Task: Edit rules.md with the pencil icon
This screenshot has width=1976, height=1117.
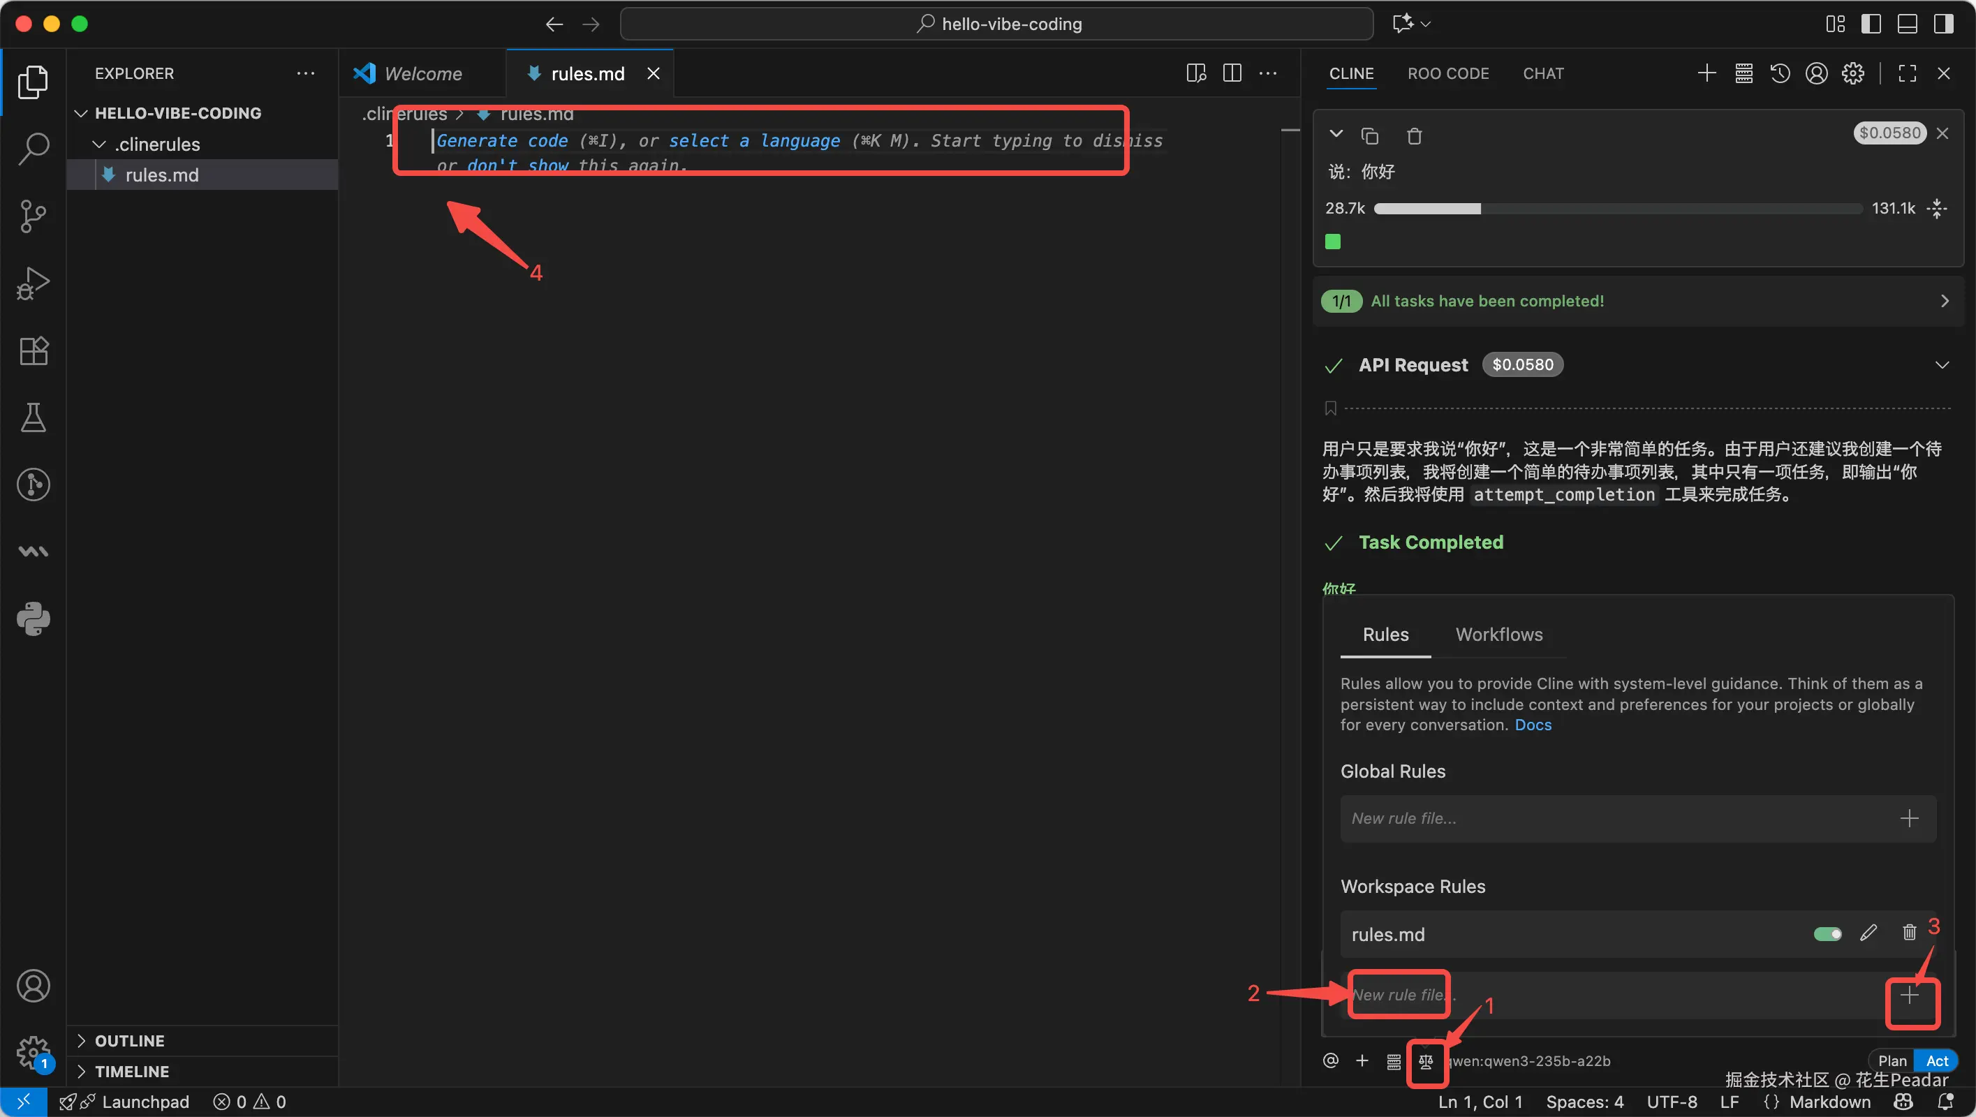Action: click(1868, 933)
